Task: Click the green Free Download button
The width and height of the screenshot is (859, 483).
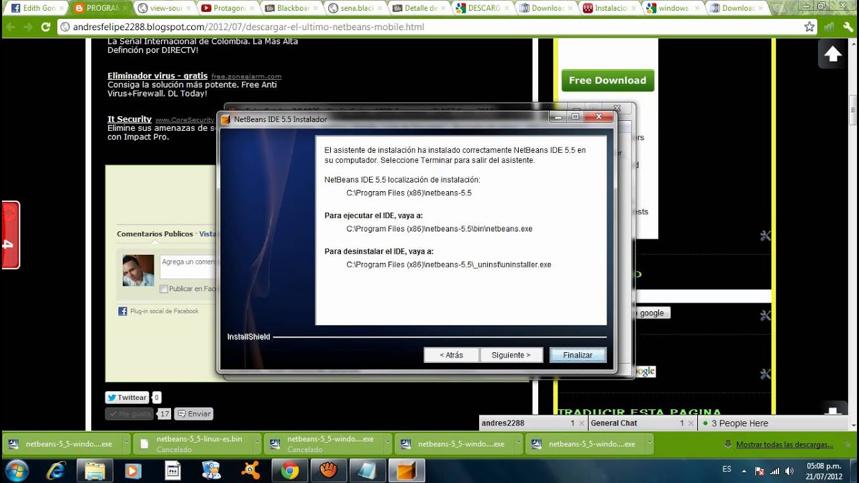Action: click(607, 80)
